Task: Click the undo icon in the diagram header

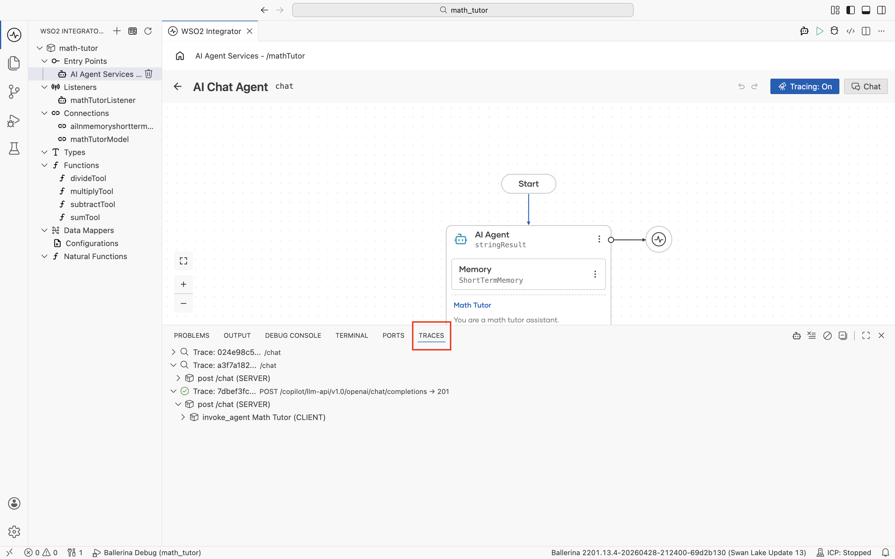Action: click(x=741, y=86)
